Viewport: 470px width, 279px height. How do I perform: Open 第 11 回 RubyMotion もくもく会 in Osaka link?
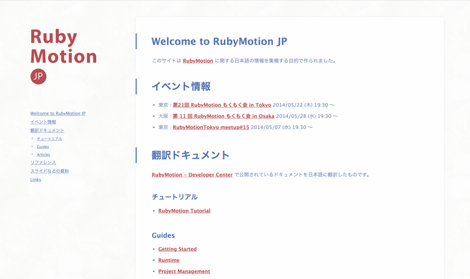click(x=224, y=116)
